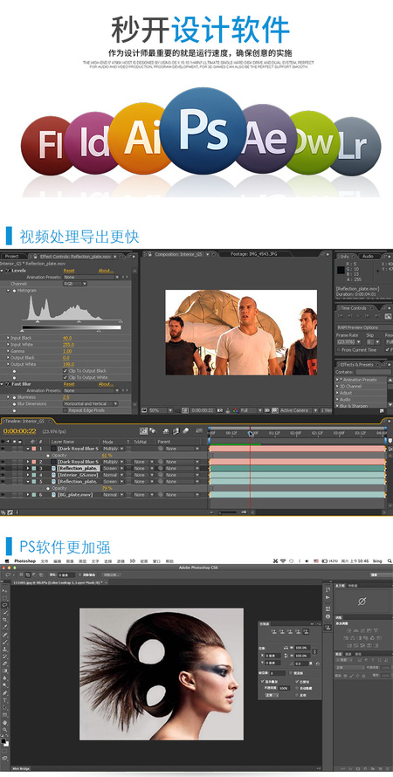Click Show Channel RGB icon below composition
The height and width of the screenshot is (777, 393).
[x=236, y=410]
